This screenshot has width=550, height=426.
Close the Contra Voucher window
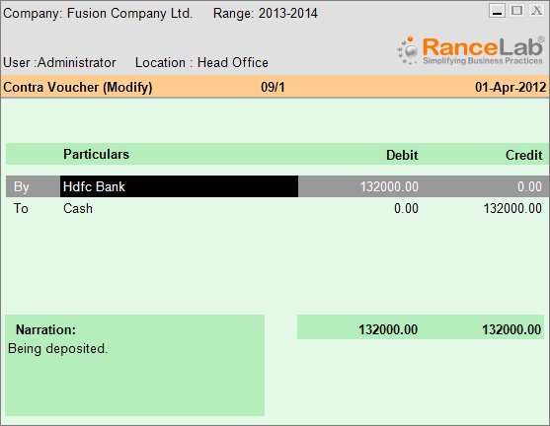(x=537, y=11)
